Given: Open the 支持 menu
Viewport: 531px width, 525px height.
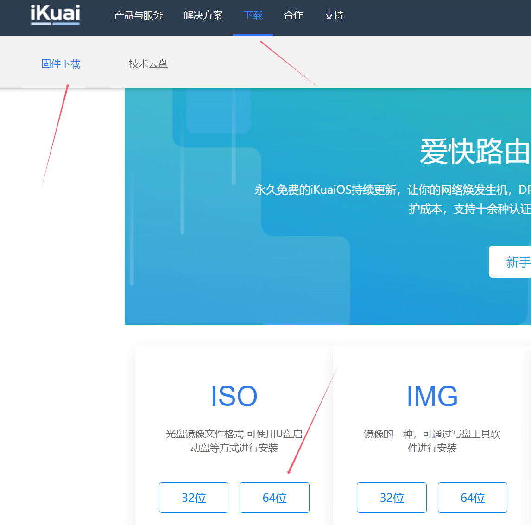Looking at the screenshot, I should point(334,15).
